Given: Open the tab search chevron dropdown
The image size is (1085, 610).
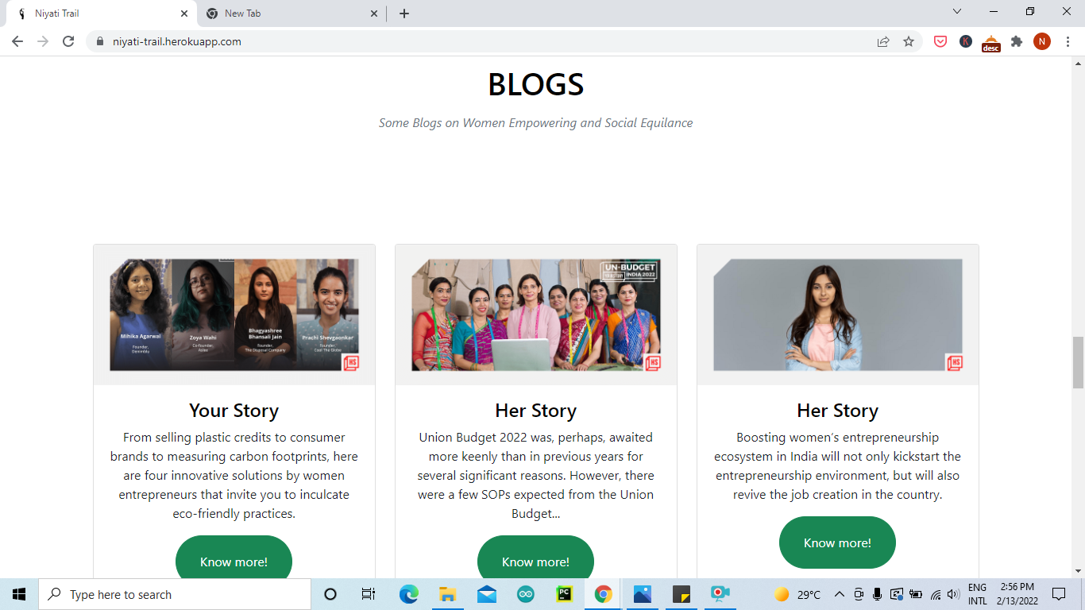Looking at the screenshot, I should click(x=956, y=12).
